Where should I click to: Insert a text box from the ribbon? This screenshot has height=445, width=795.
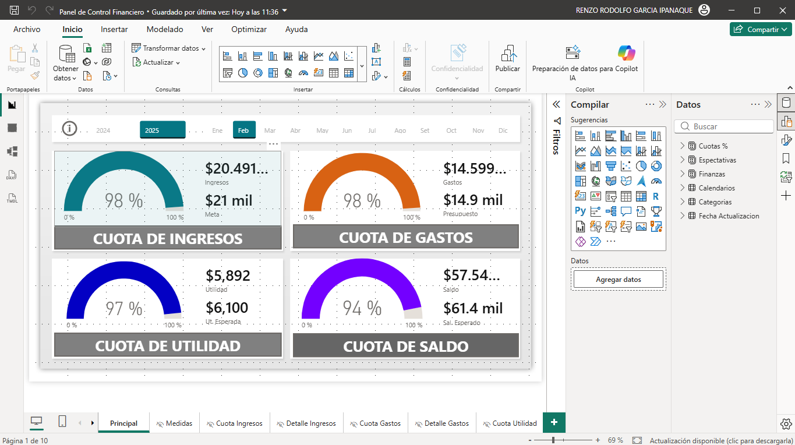(376, 61)
